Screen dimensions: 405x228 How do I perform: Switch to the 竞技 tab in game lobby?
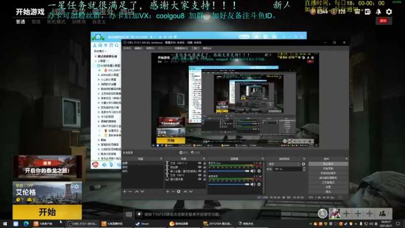tap(36, 22)
